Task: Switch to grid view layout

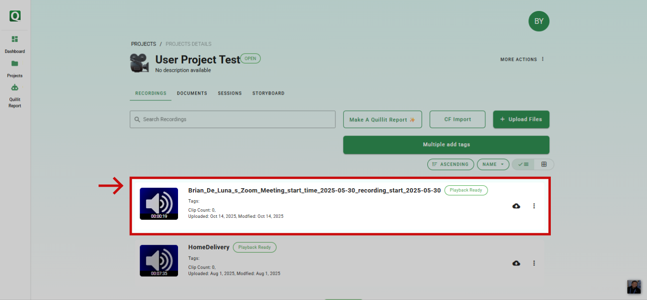Action: pos(544,164)
